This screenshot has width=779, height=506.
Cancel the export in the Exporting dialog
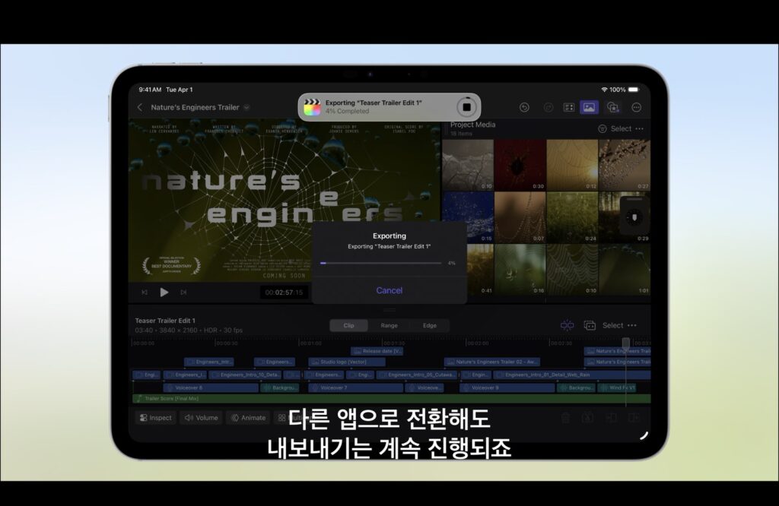tap(389, 290)
